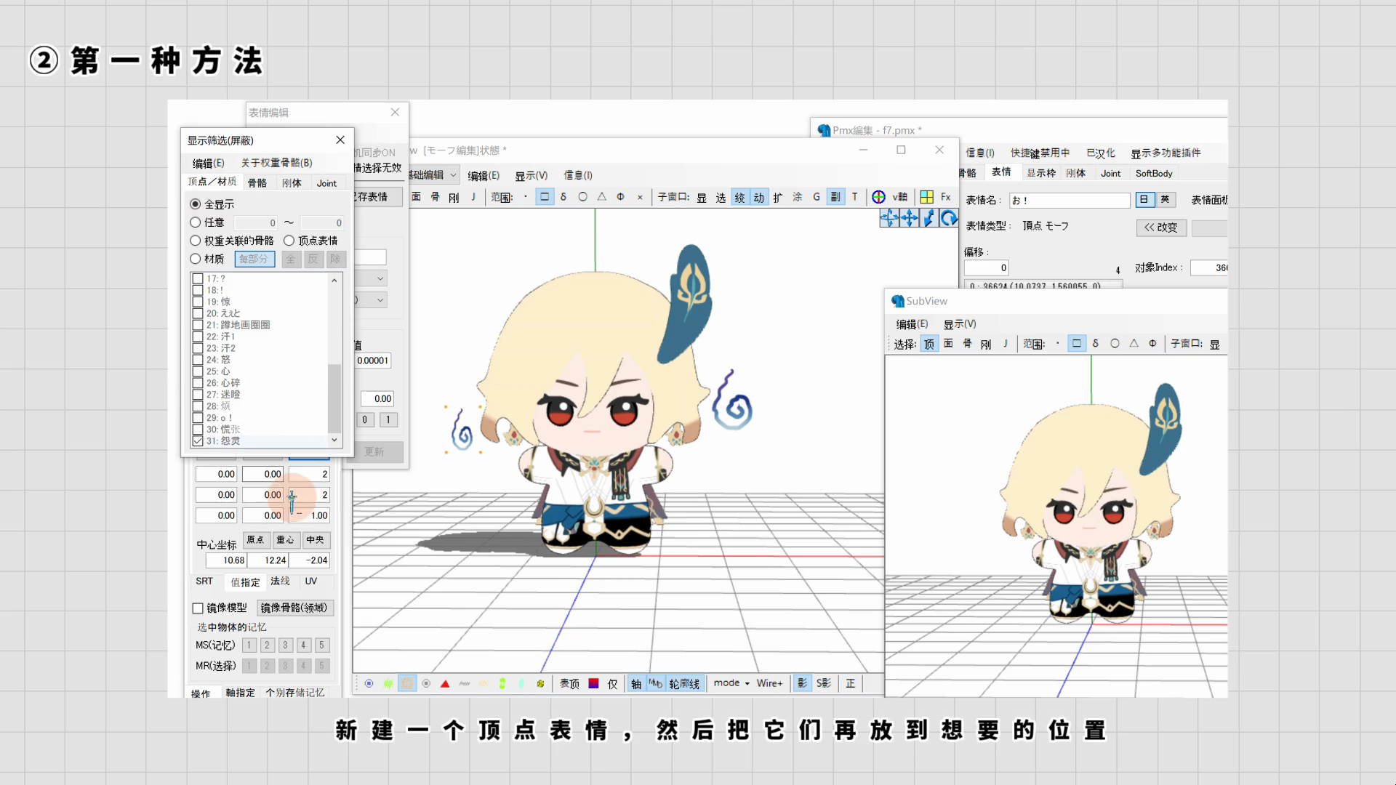Viewport: 1396px width, 785px height.
Task: Select the 顶点表情 radio option
Action: [x=289, y=241]
